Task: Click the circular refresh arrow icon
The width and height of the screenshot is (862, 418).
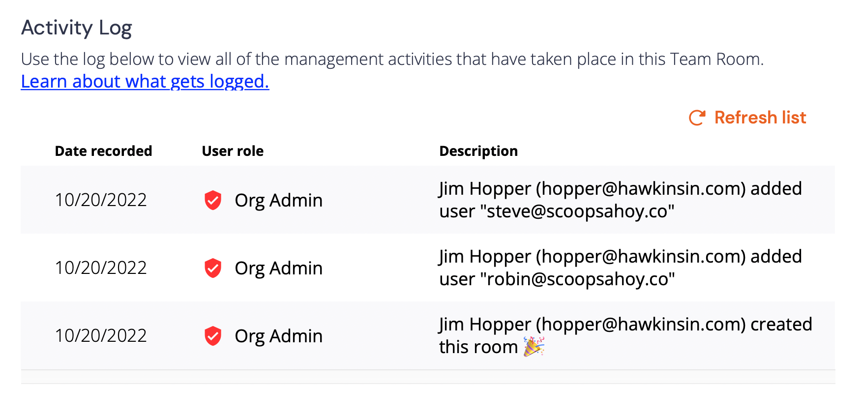Action: click(697, 118)
